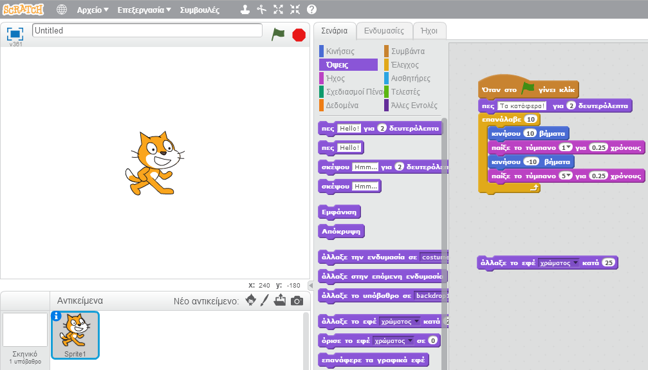
Task: Select the Shrink sprite tool
Action: pos(295,9)
